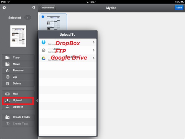185x139 pixels.
Task: Choose Delete from the action menu
Action: [x=18, y=83]
